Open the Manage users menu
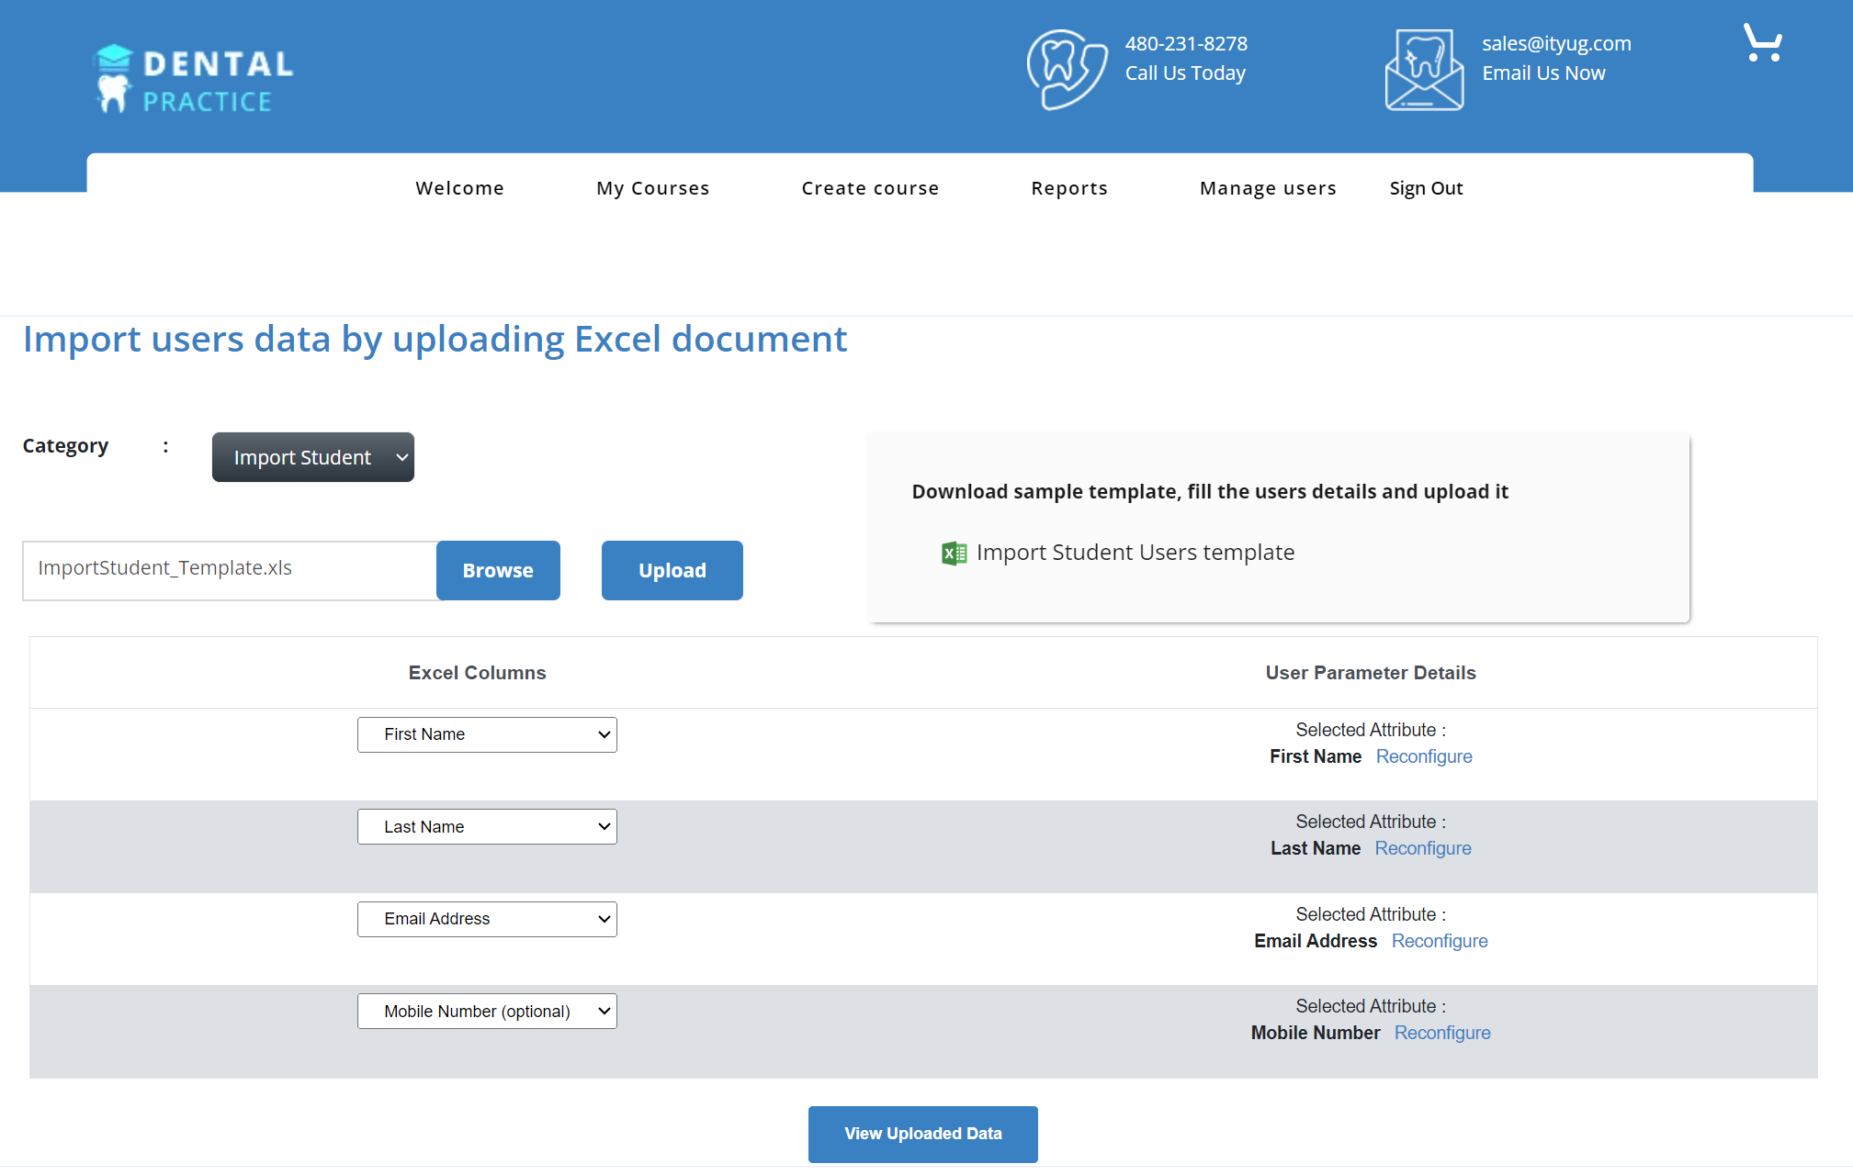1853x1175 pixels. click(x=1268, y=188)
